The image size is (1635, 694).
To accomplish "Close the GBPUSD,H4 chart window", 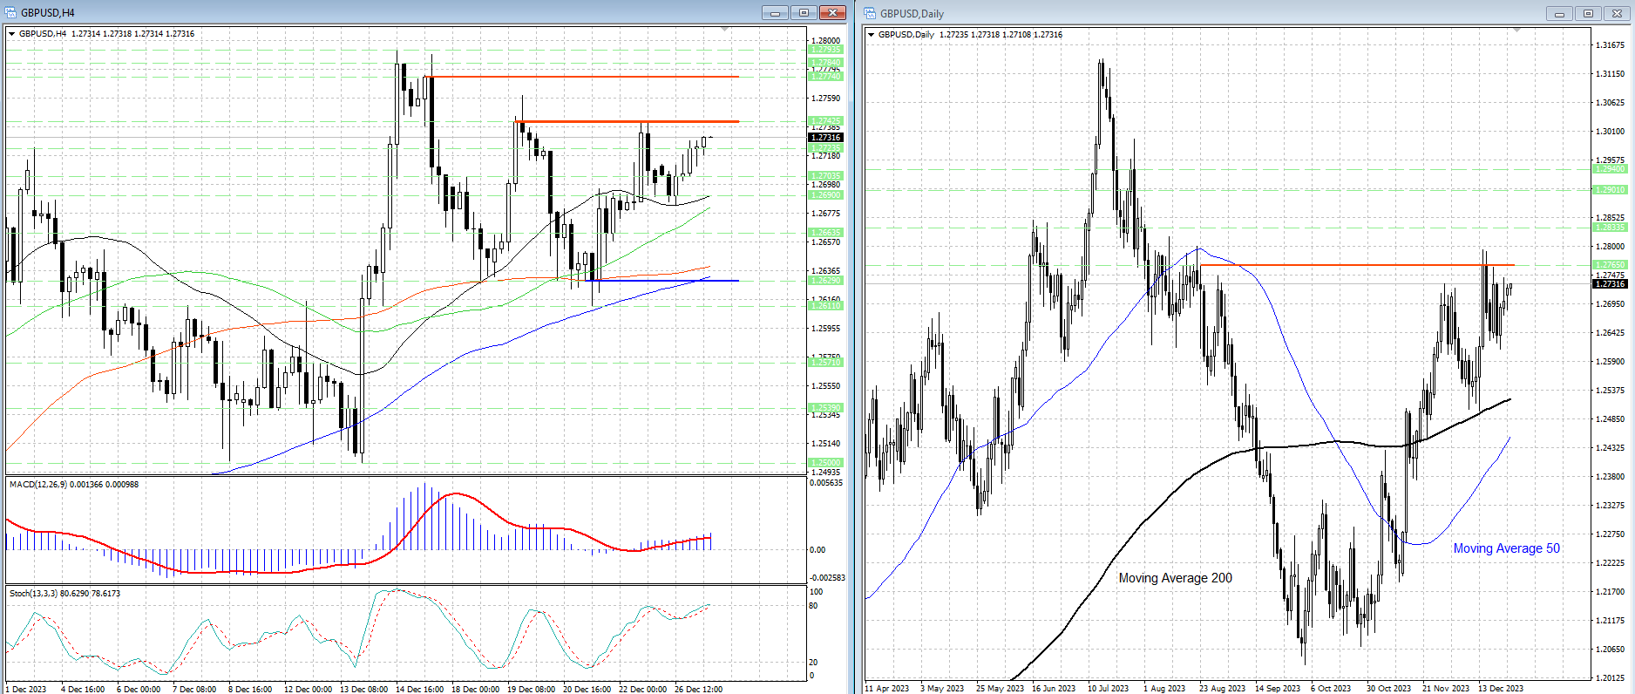I will (833, 12).
